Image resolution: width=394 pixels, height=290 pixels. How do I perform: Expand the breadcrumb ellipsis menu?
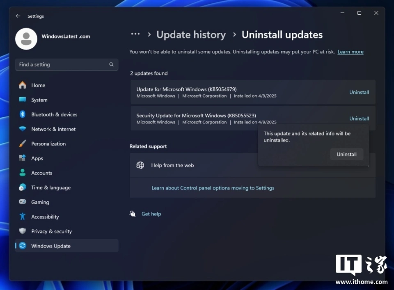[x=135, y=34]
